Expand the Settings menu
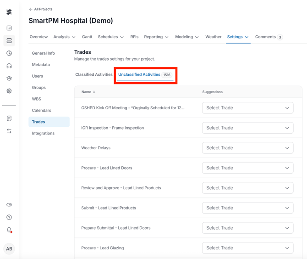The image size is (307, 259). tap(238, 37)
